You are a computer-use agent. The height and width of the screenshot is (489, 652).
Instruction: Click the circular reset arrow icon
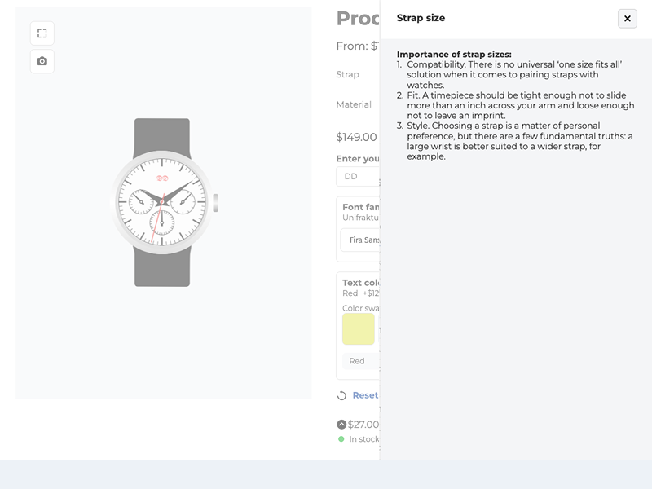point(342,396)
